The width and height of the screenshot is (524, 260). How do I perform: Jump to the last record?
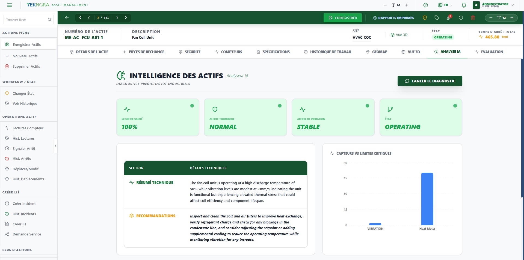click(x=126, y=18)
